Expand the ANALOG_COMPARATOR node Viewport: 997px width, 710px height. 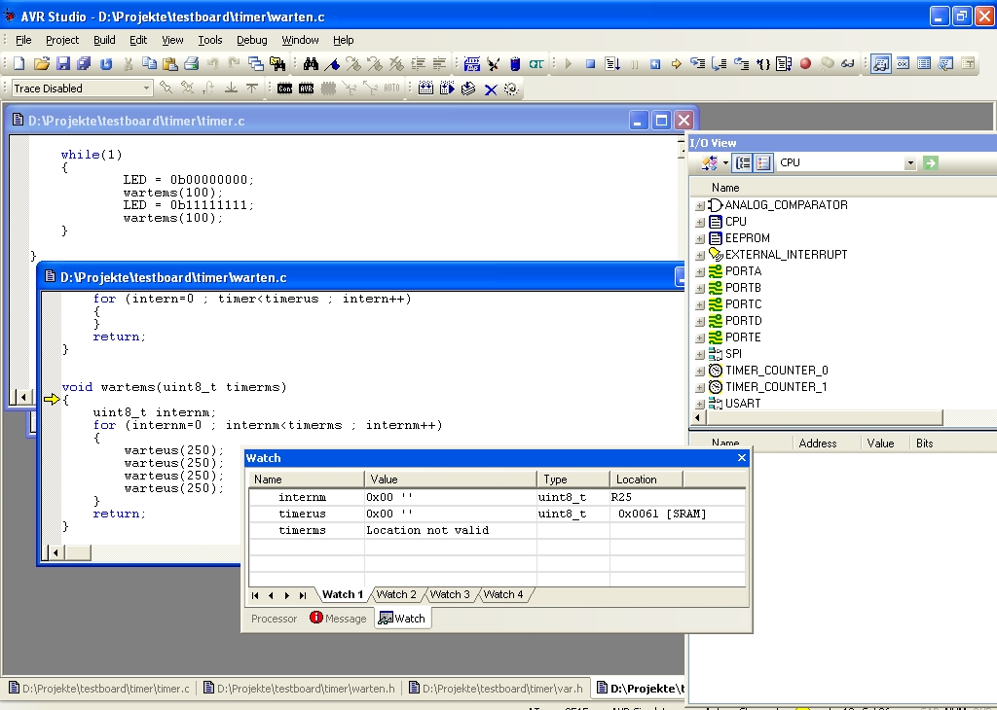coord(699,206)
